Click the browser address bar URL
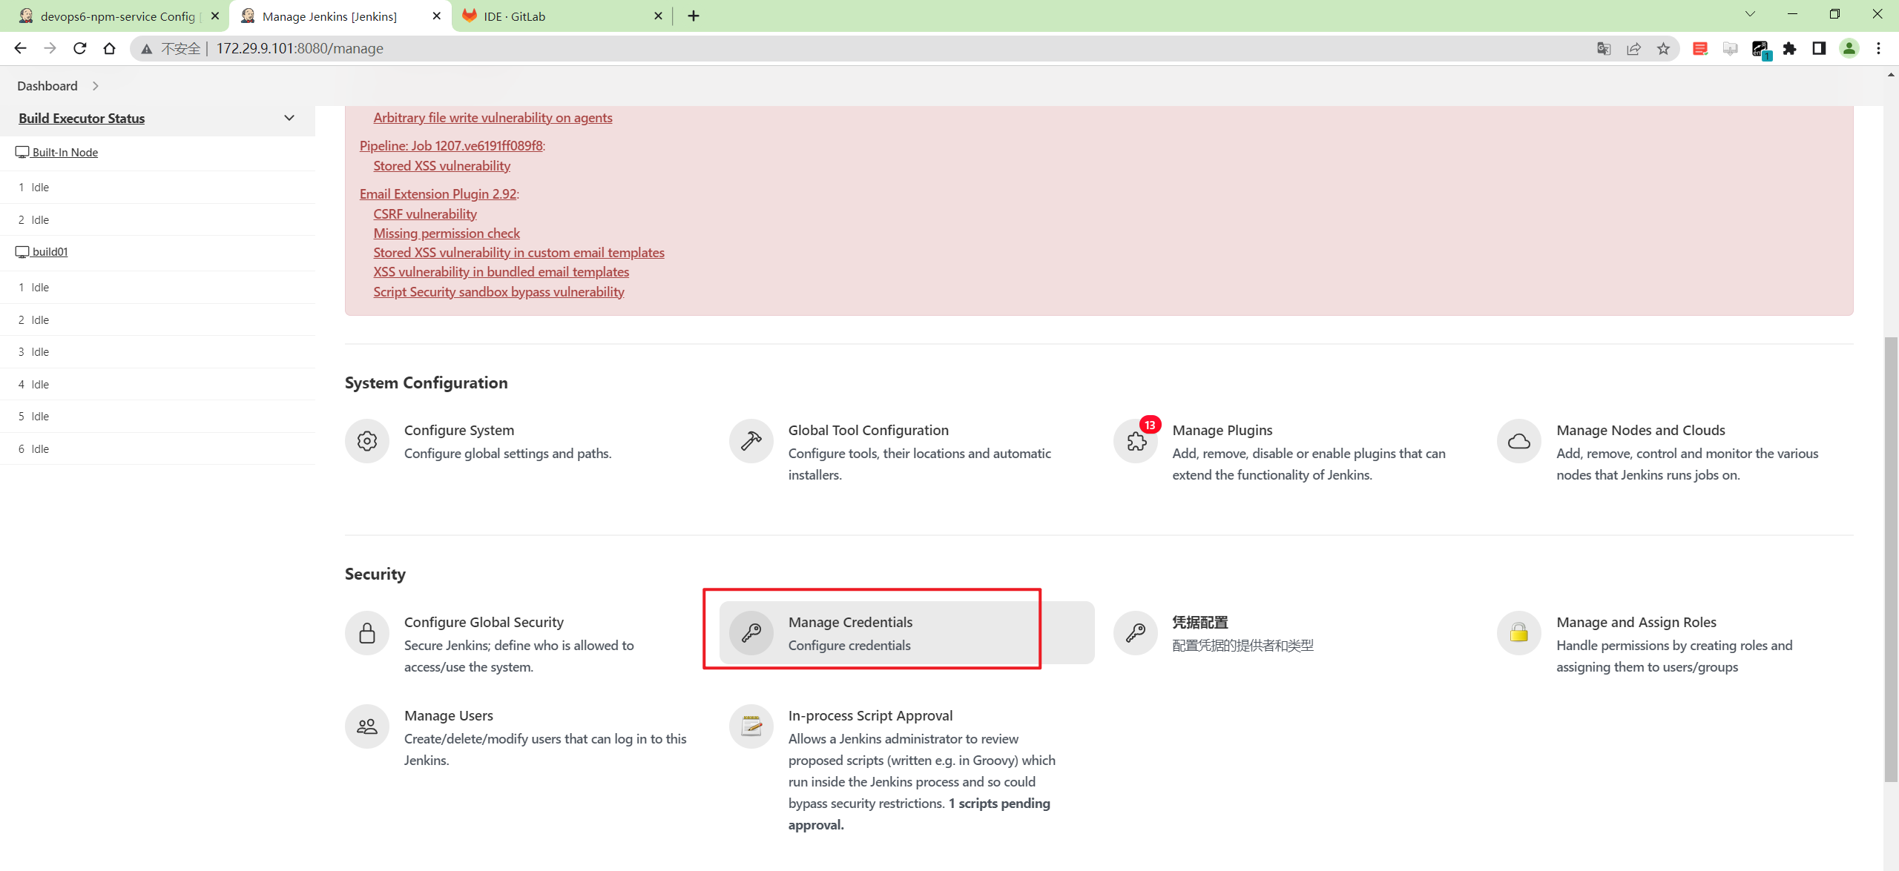This screenshot has width=1899, height=871. [300, 48]
